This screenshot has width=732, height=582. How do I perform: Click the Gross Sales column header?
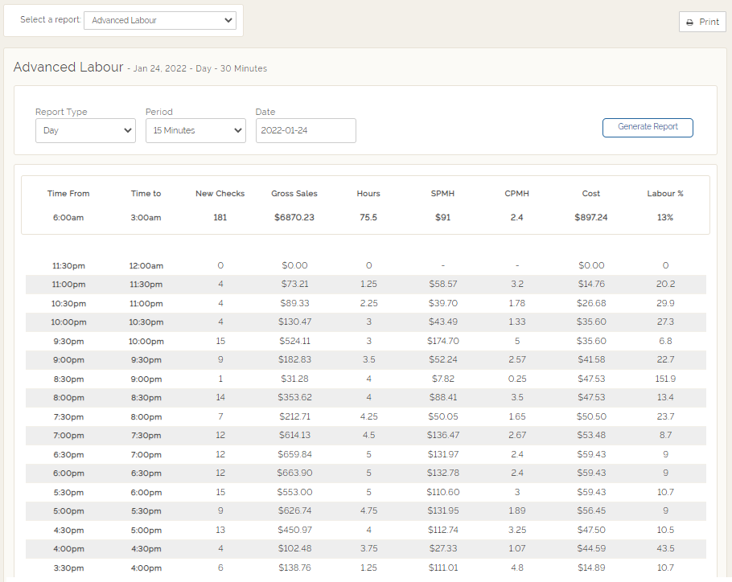294,194
